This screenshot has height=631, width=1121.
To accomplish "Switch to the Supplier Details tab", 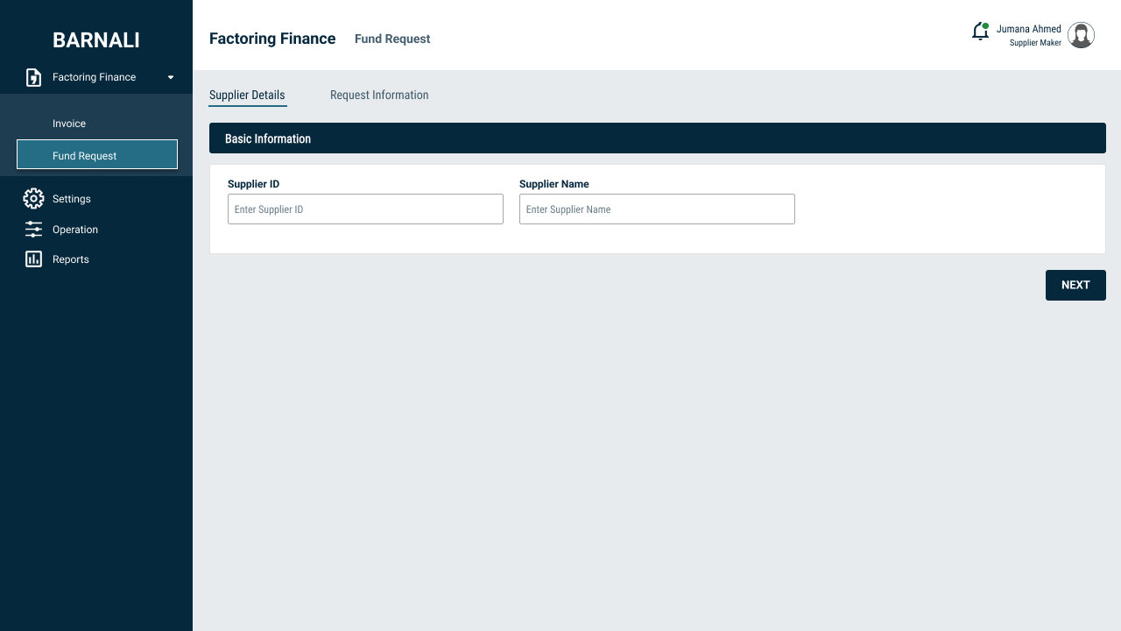I will point(247,96).
